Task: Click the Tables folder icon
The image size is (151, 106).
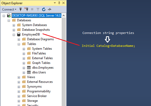Action: [x=24, y=44]
